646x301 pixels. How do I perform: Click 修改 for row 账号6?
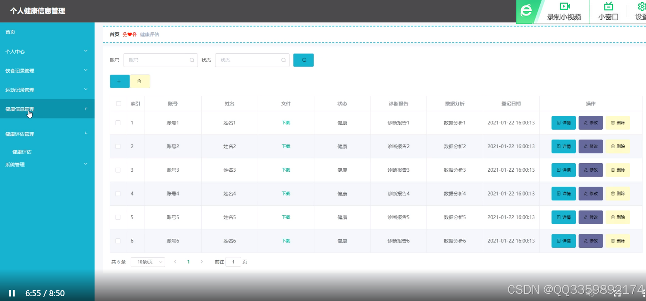[591, 241]
